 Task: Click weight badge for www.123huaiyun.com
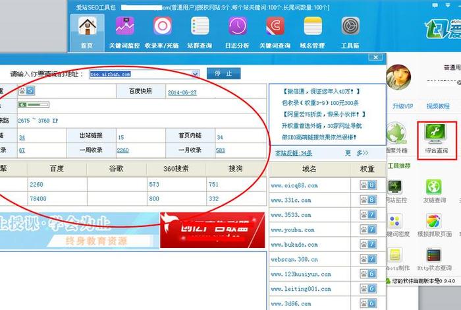click(368, 274)
